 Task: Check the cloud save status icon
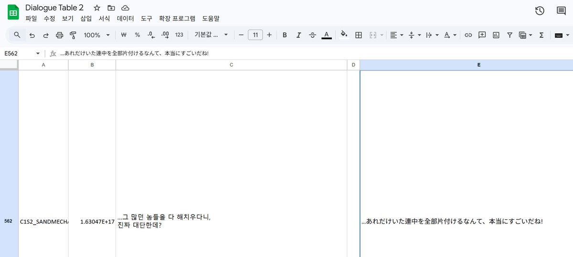[125, 8]
